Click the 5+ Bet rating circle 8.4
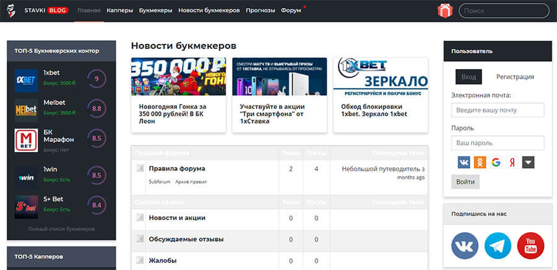This screenshot has width=557, height=270. pos(97,205)
